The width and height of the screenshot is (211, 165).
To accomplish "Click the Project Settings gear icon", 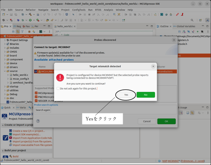I will click(7, 40).
